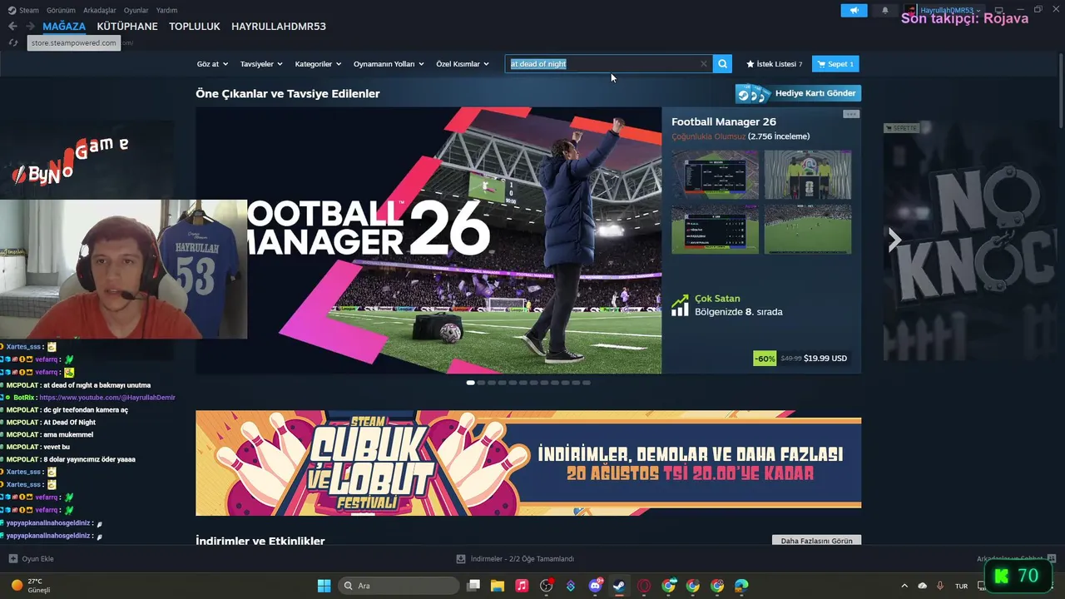1065x599 pixels.
Task: Open Football Manager 26 title link
Action: (x=724, y=122)
